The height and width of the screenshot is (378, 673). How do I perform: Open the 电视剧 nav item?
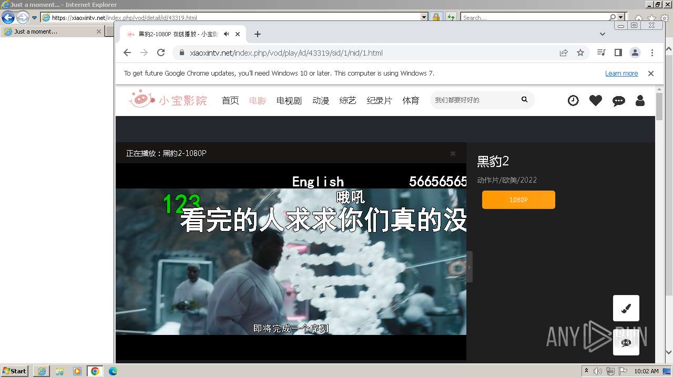point(289,100)
